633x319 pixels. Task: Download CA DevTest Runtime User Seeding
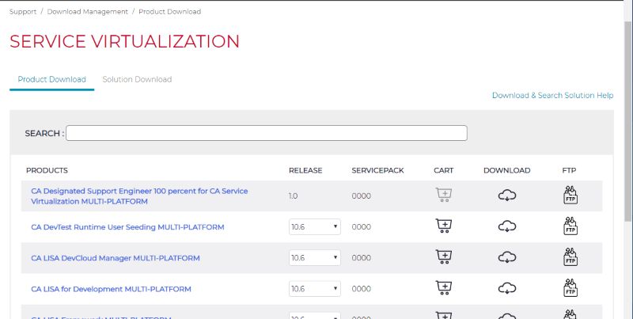point(507,226)
